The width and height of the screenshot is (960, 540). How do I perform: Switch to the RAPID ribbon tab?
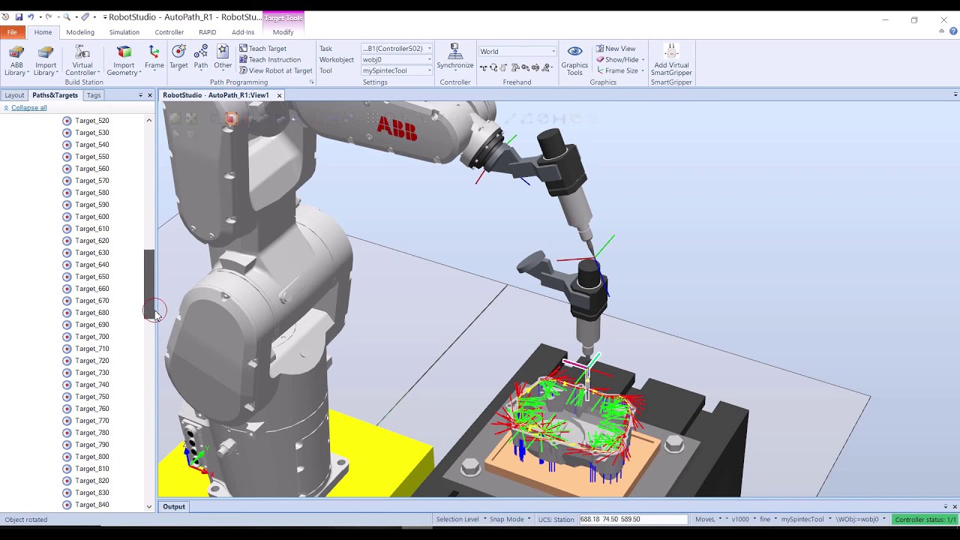coord(208,32)
